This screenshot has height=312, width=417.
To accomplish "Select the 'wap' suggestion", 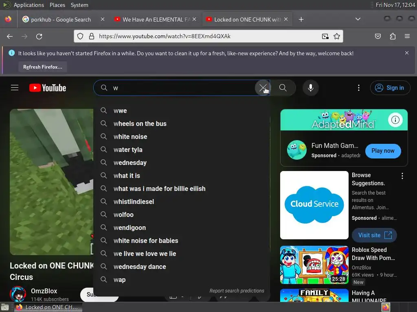I will pos(182,279).
